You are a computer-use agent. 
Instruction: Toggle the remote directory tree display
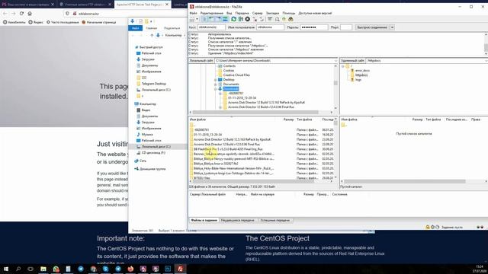218,19
